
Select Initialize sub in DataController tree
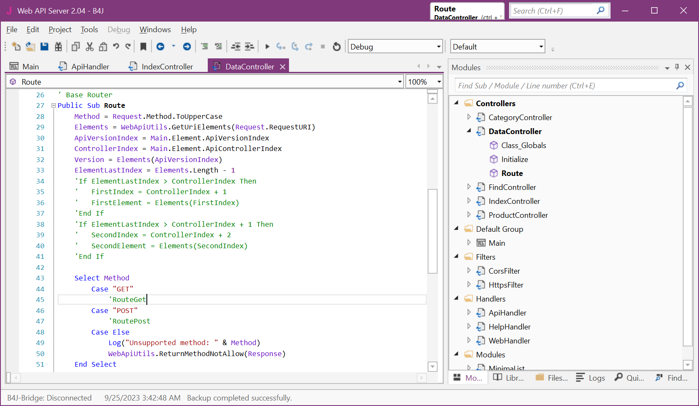pos(514,159)
